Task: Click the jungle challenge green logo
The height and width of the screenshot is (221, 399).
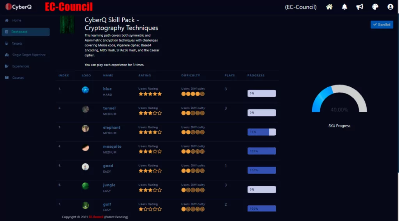Action: (x=85, y=186)
